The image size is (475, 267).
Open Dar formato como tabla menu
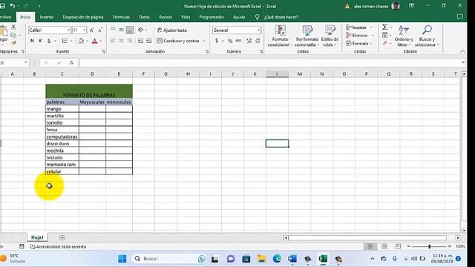(x=307, y=36)
